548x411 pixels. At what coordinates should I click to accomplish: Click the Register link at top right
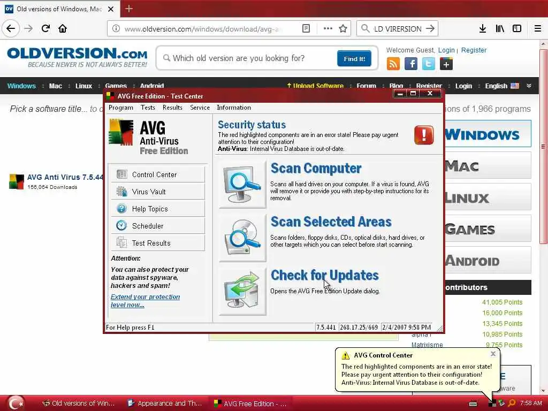click(x=474, y=50)
